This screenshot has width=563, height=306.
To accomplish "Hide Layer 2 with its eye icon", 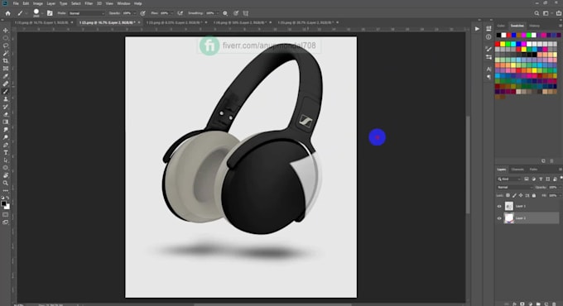I will [x=499, y=218].
